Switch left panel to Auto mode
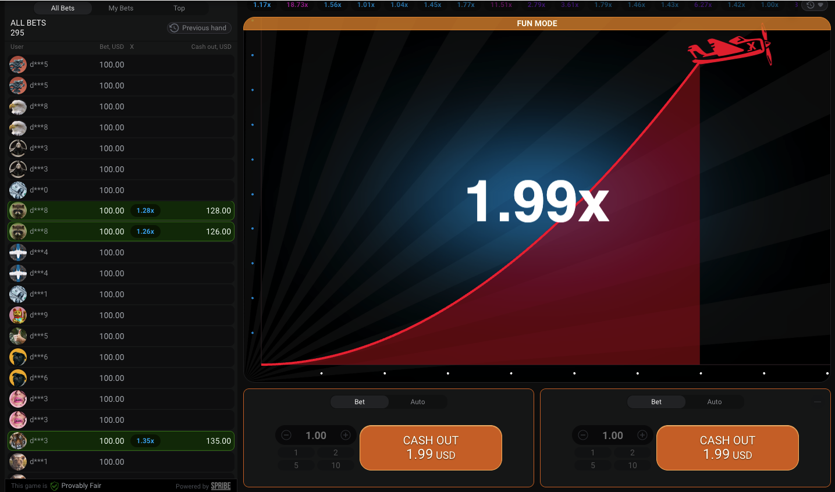 click(417, 401)
